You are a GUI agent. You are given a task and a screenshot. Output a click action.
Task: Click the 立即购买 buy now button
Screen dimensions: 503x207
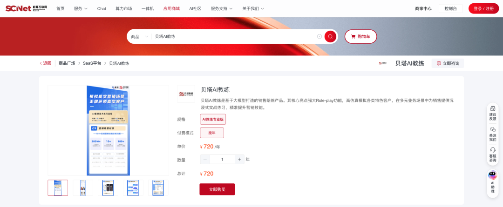click(217, 189)
